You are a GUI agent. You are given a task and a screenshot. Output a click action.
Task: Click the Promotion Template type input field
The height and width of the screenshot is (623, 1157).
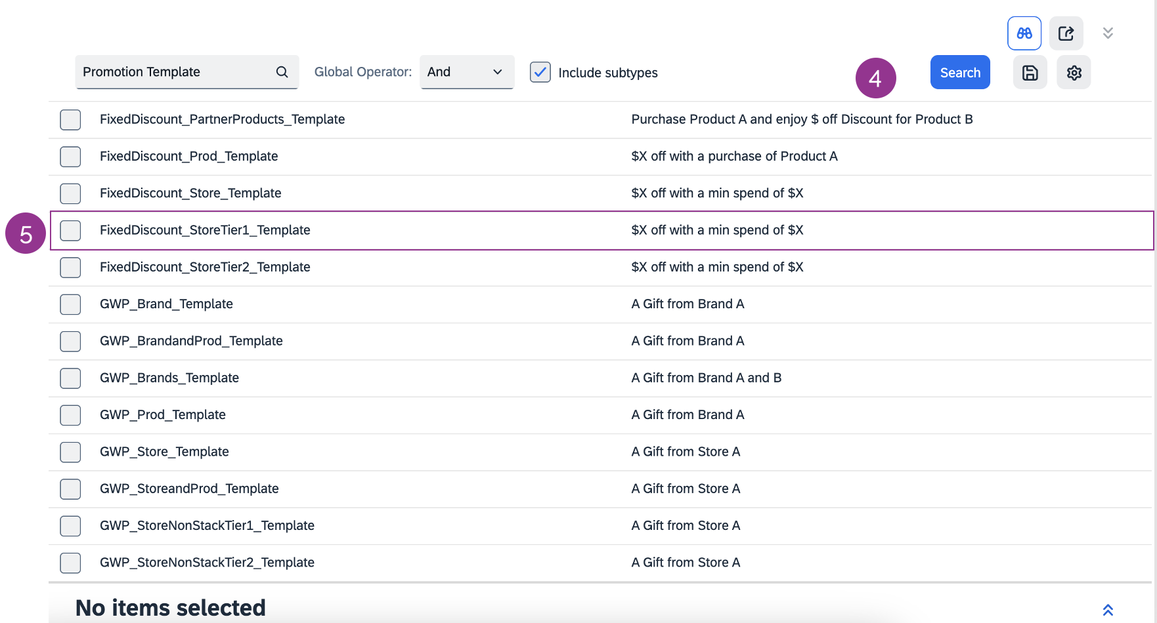[x=174, y=72]
